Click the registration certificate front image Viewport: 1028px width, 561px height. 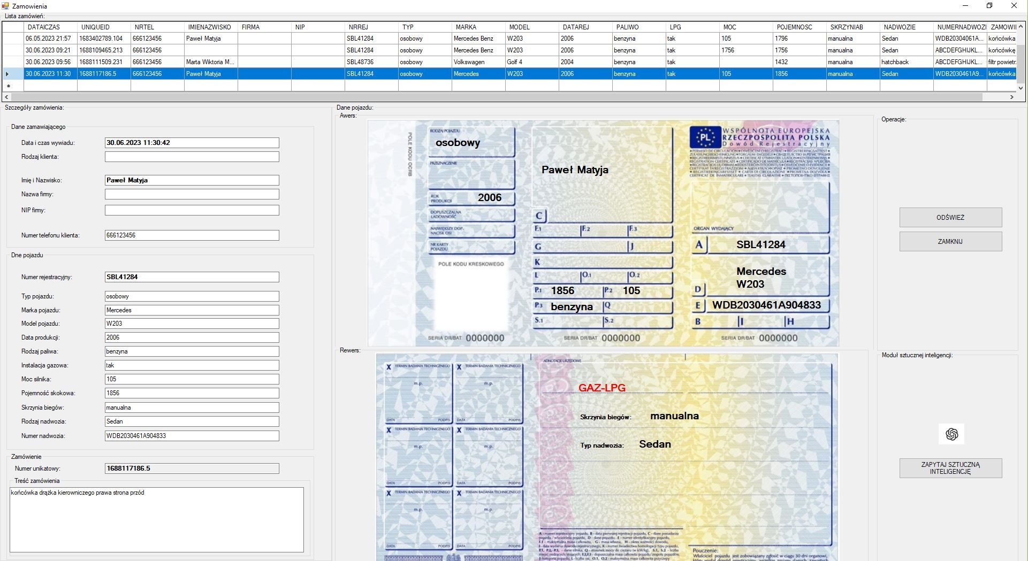pos(603,233)
